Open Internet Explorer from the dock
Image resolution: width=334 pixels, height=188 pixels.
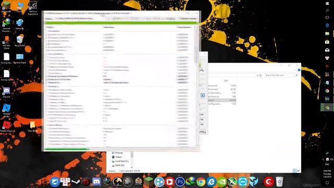click(x=211, y=182)
